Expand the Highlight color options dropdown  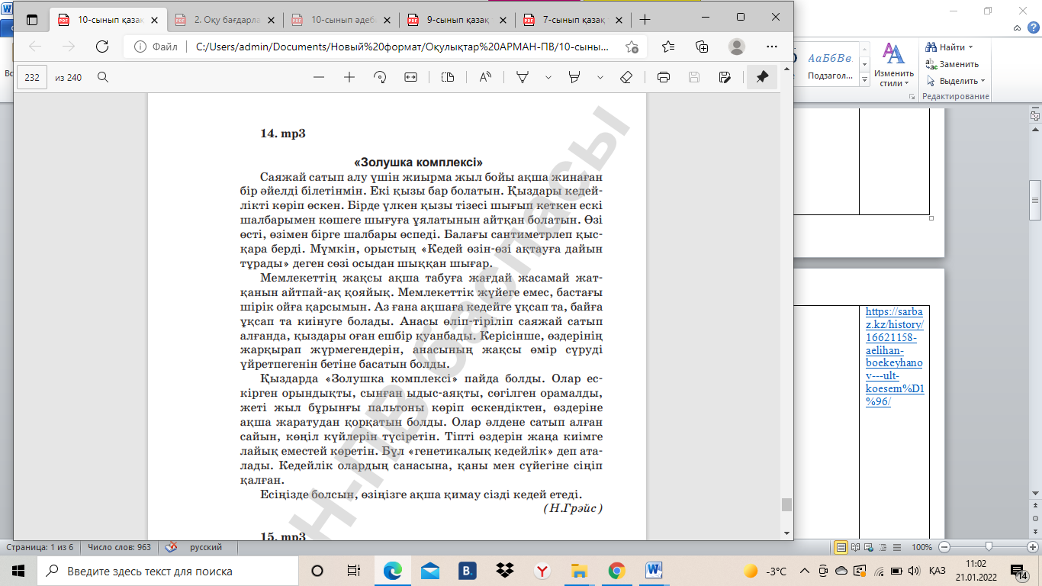[600, 77]
